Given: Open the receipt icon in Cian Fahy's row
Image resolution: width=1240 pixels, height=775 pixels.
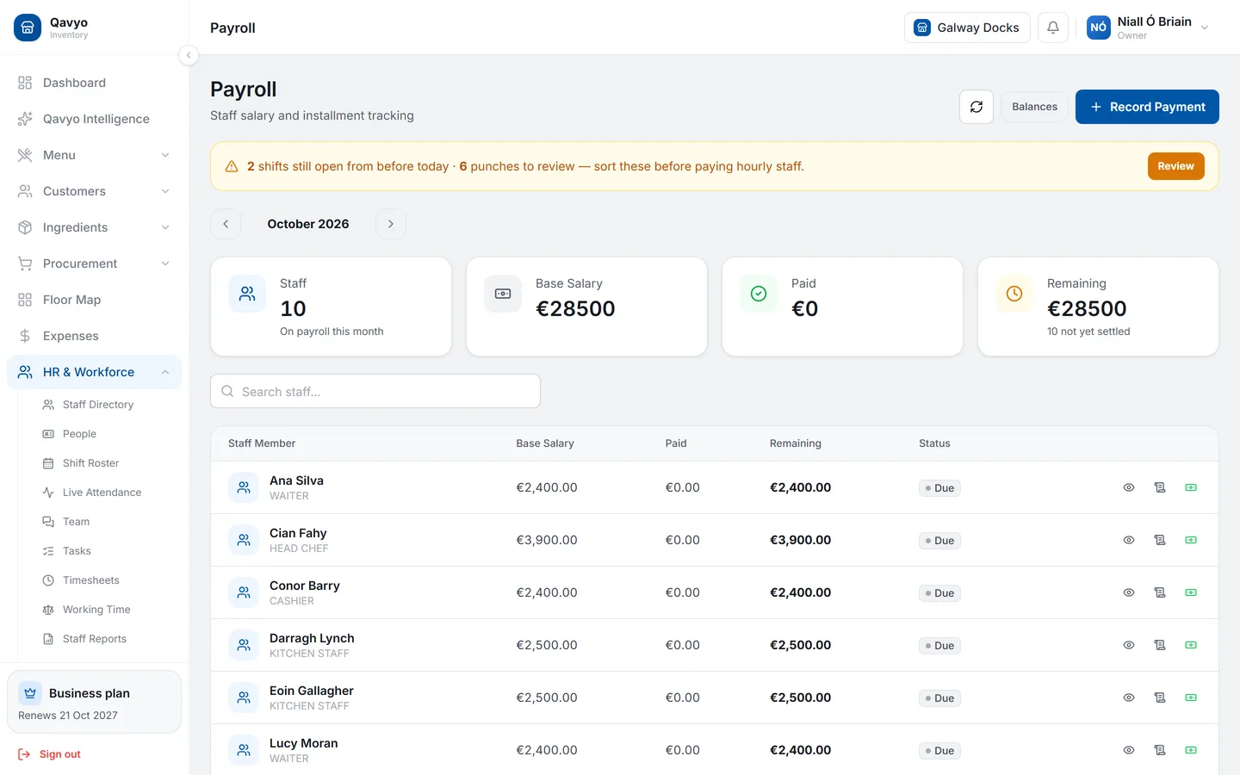Looking at the screenshot, I should (x=1160, y=540).
